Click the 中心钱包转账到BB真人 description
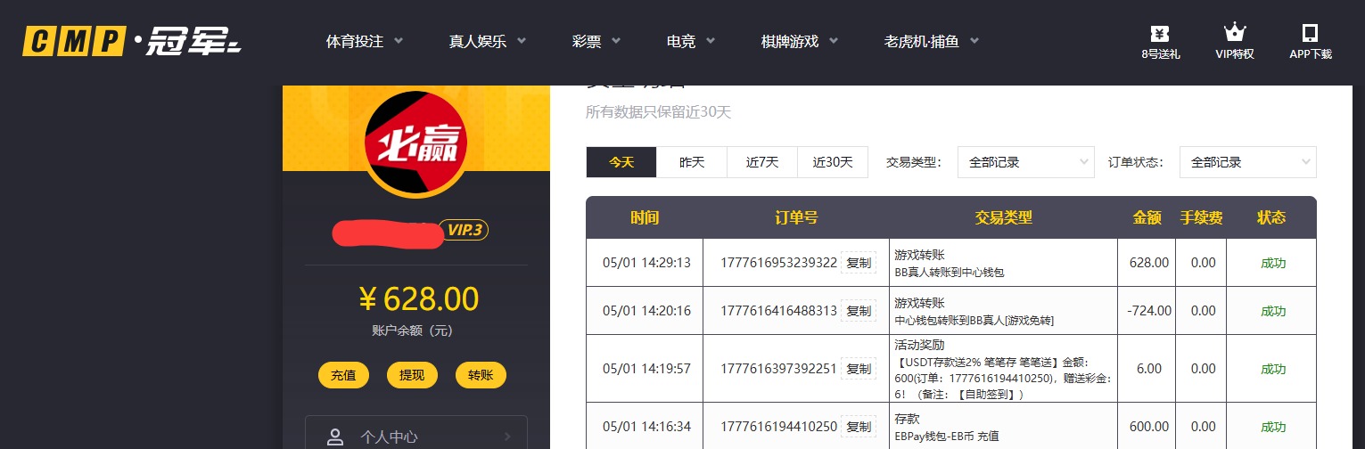The width and height of the screenshot is (1365, 449). [974, 320]
